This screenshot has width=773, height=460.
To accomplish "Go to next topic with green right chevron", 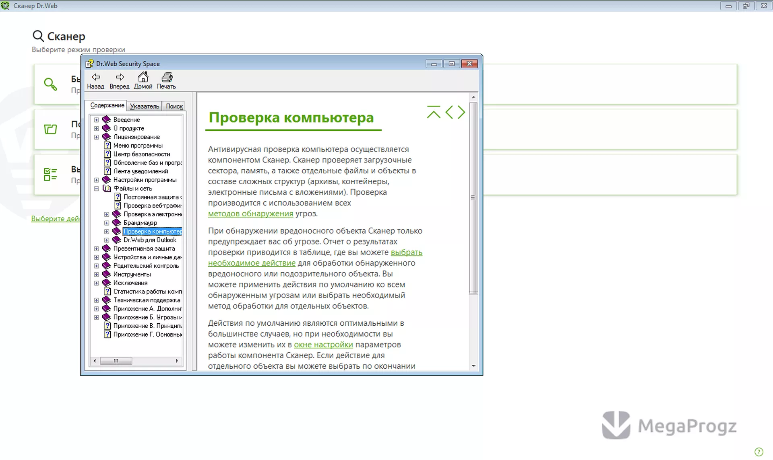I will [x=461, y=112].
